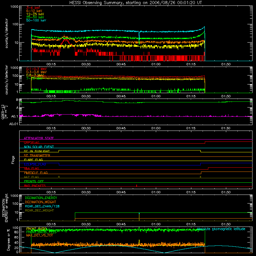Viewport: 256px width, 256px height.
Task: Click the 100 y-tick of the decimation panel
Action: point(16,204)
